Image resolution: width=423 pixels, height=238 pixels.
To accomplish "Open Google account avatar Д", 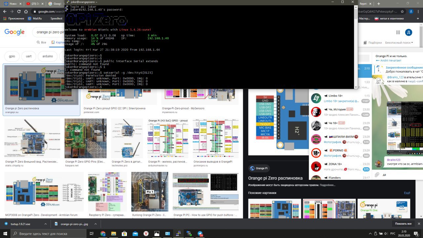I will (x=409, y=32).
